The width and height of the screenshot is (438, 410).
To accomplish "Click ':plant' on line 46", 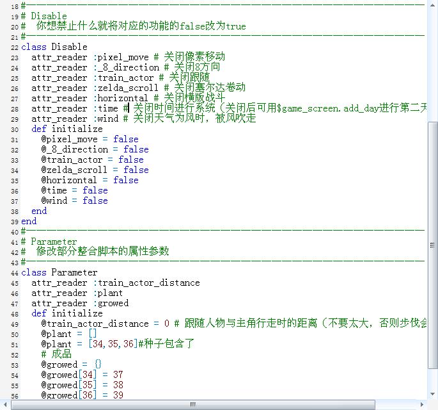I will [x=108, y=293].
